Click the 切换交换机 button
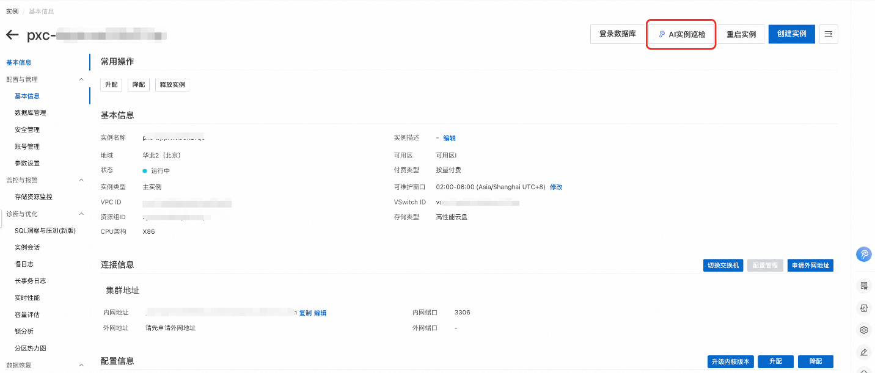The image size is (875, 373). click(x=723, y=266)
